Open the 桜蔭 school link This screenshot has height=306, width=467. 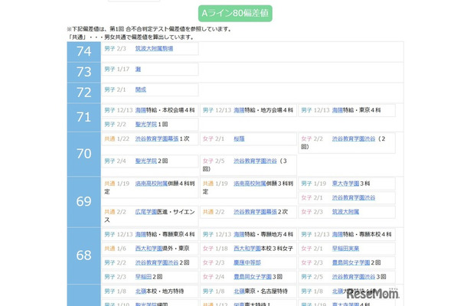239,138
